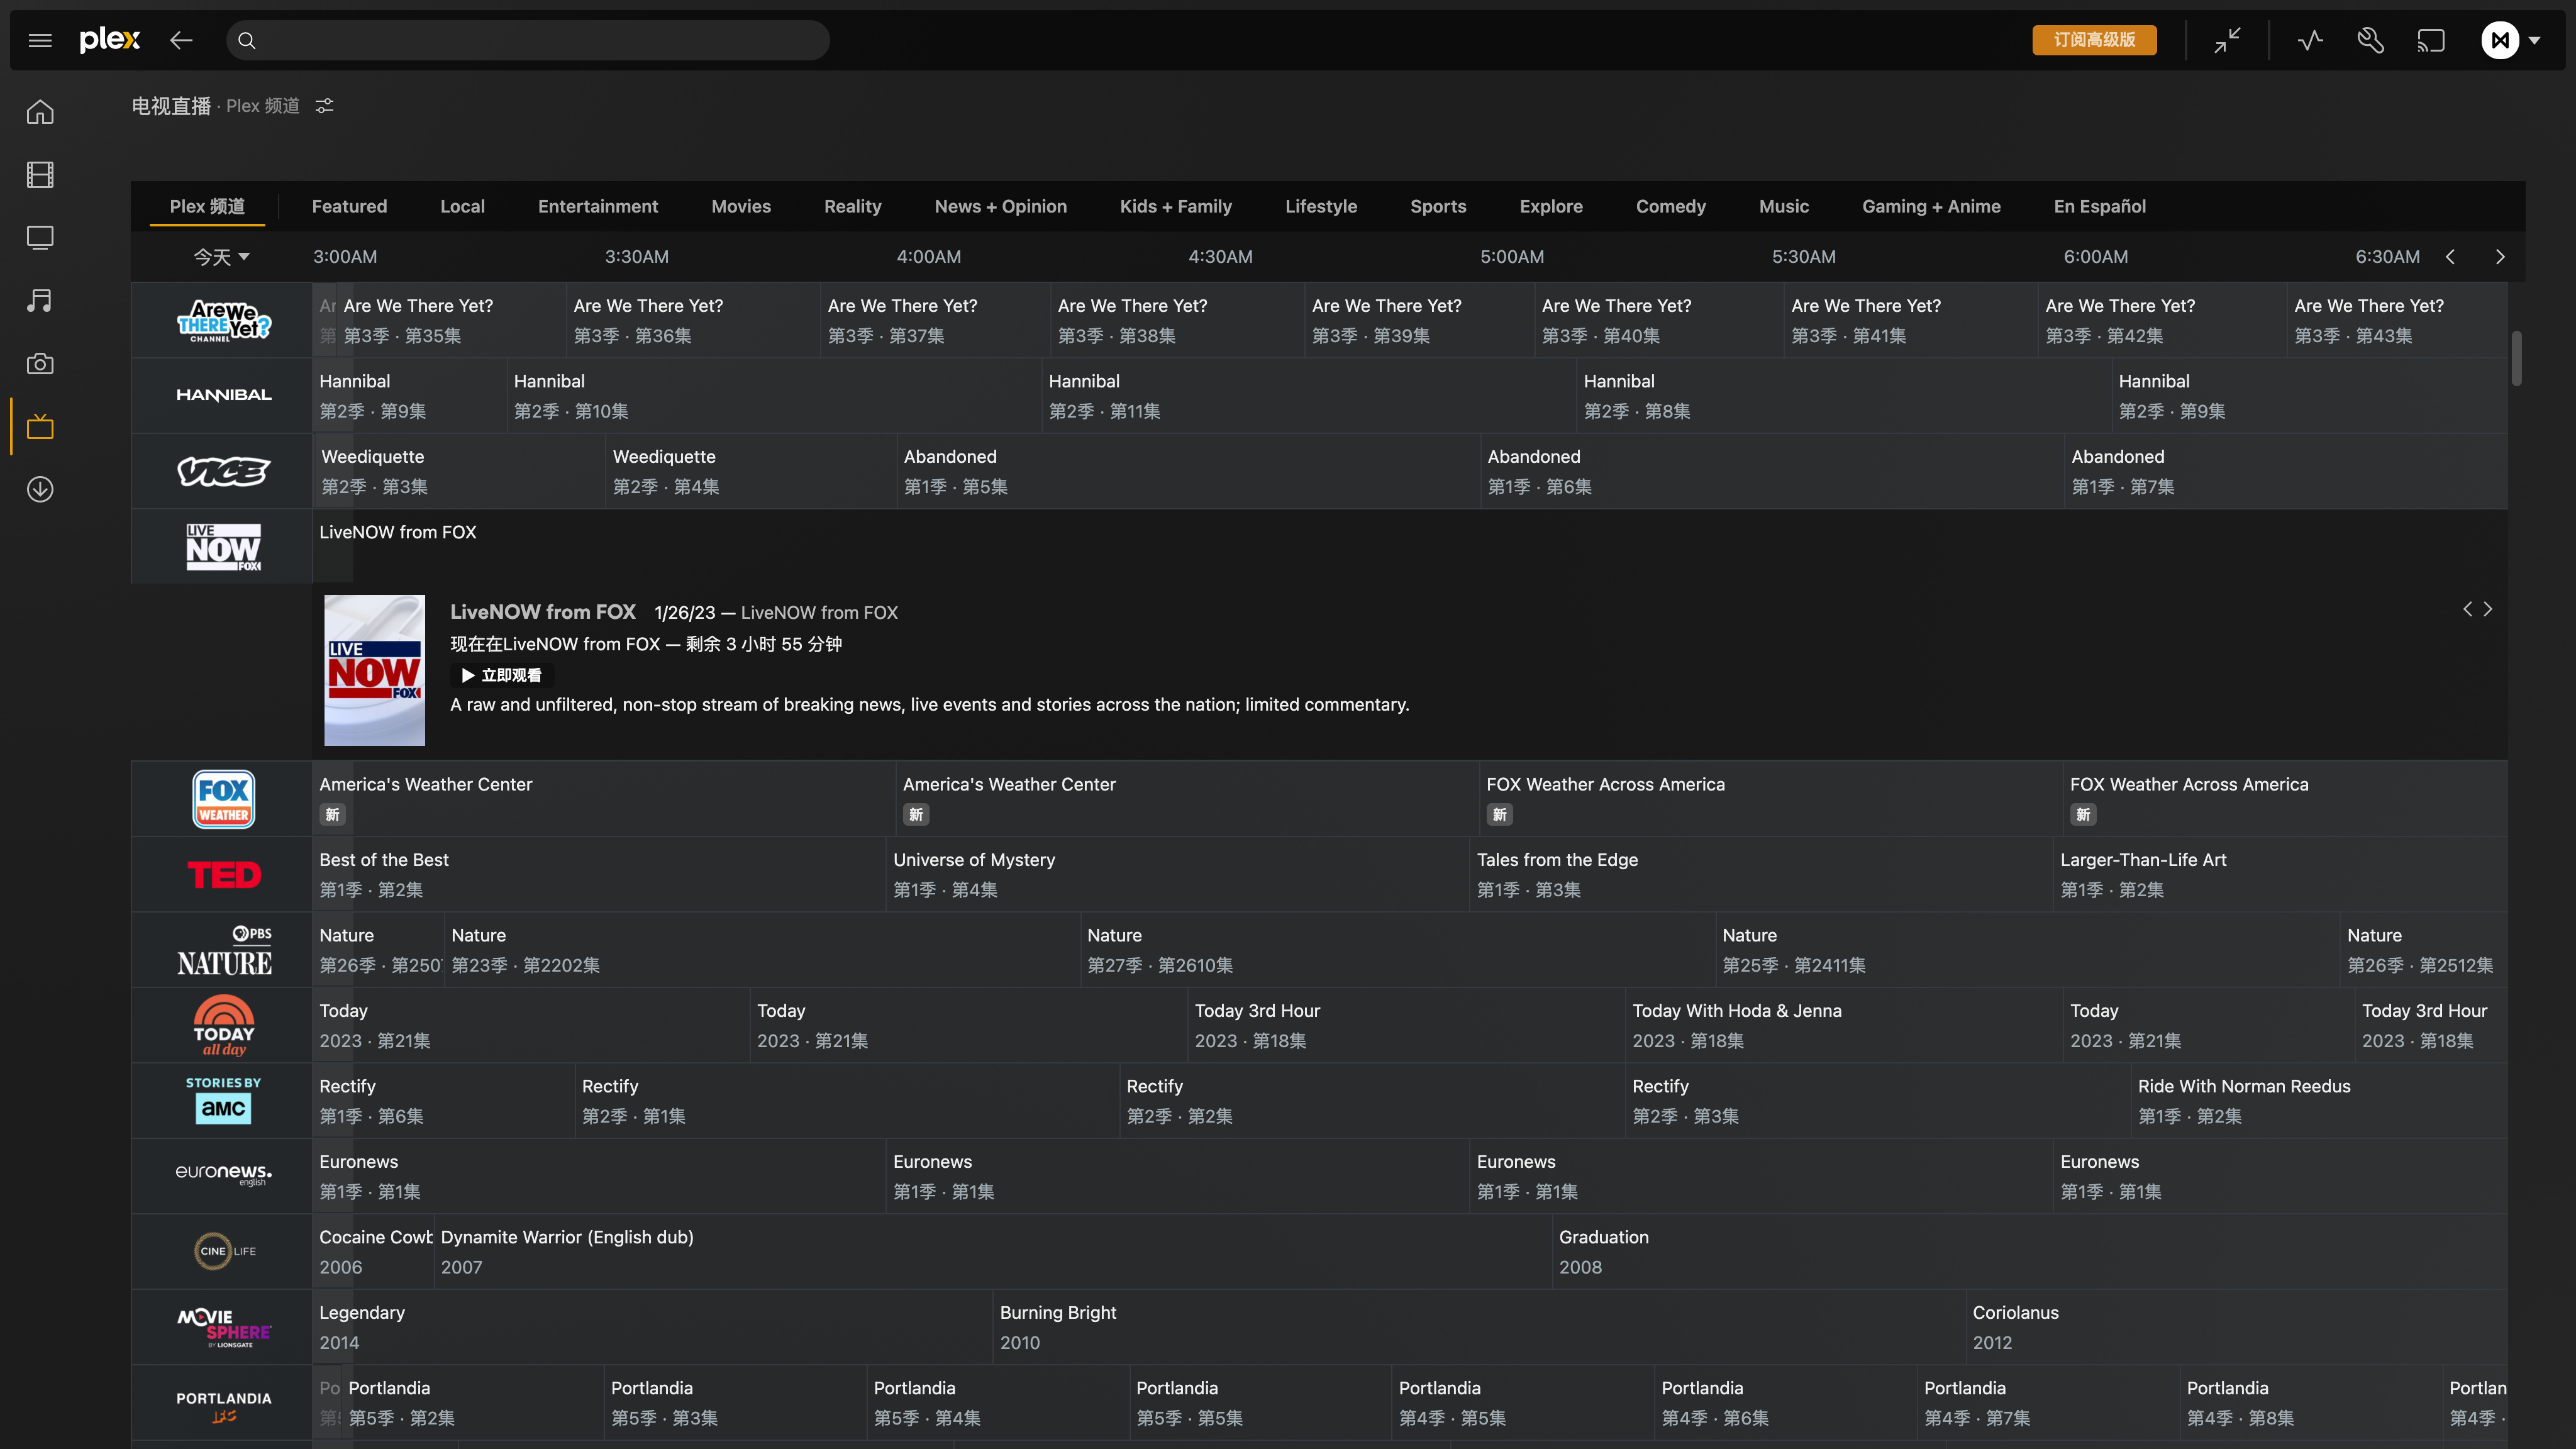Click the search input field
This screenshot has height=1449, width=2576.
click(540, 40)
